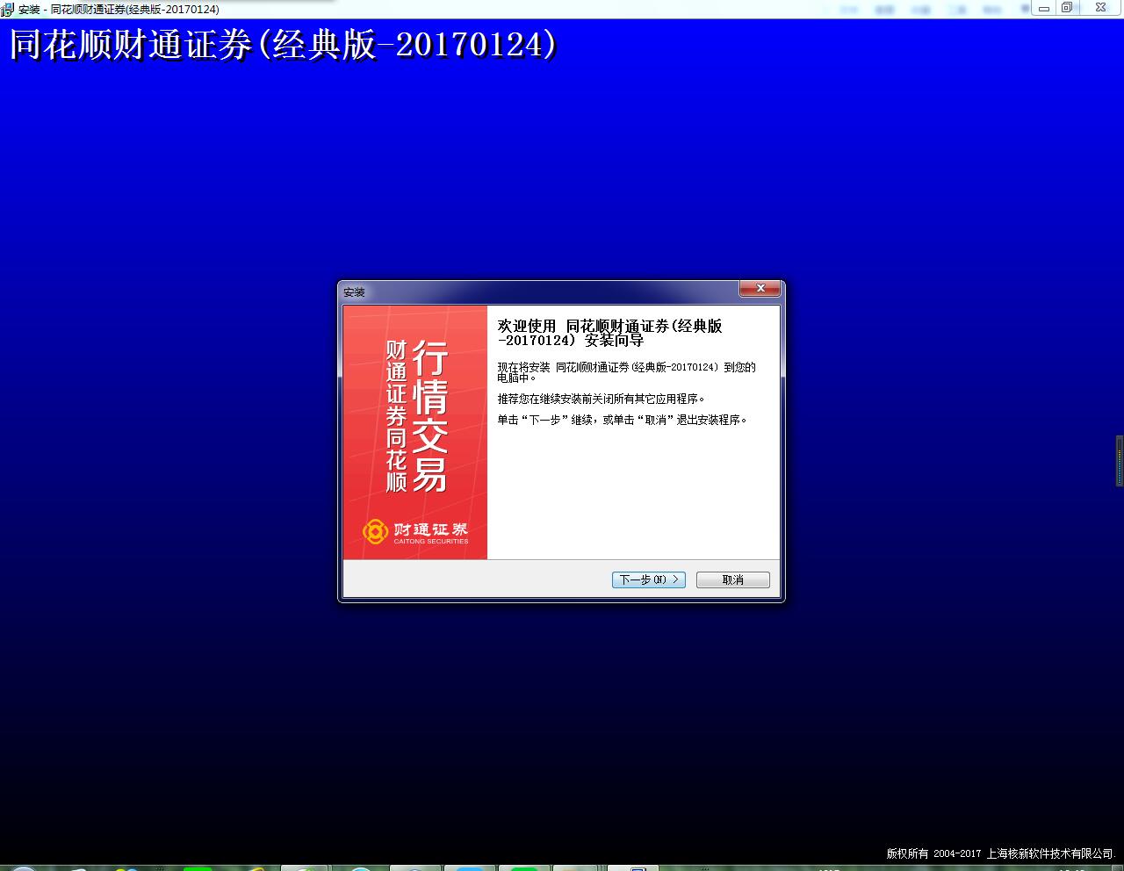Click the 下一步(N) button to continue

pos(648,579)
